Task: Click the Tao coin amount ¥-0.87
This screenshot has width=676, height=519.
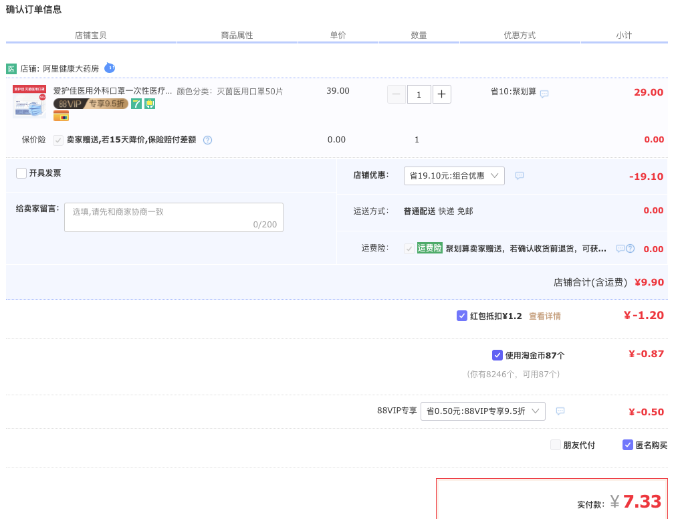Action: (647, 354)
